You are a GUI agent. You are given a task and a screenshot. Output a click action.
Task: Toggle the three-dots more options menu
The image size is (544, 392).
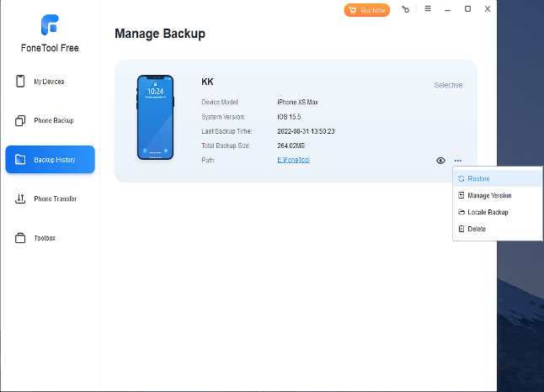pos(458,160)
